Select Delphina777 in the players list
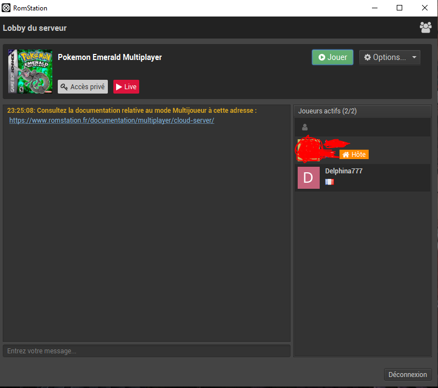This screenshot has height=388, width=438. click(x=363, y=178)
